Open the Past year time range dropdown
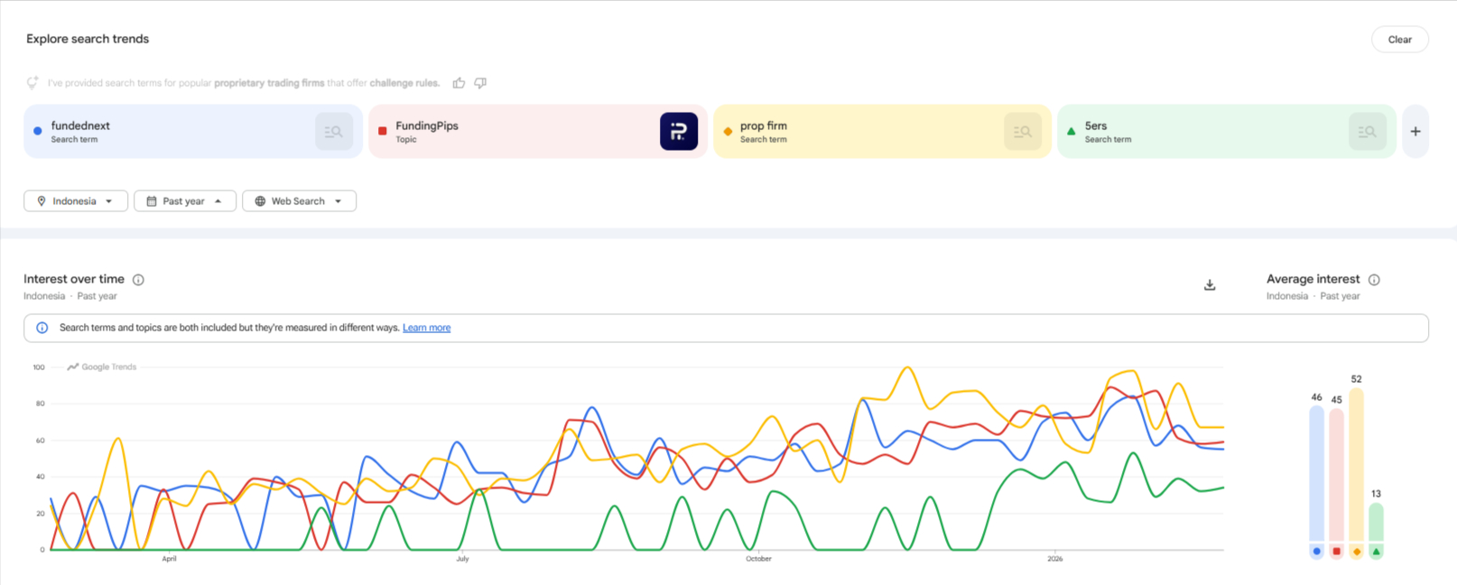Screen dimensions: 1457x585 [x=185, y=201]
